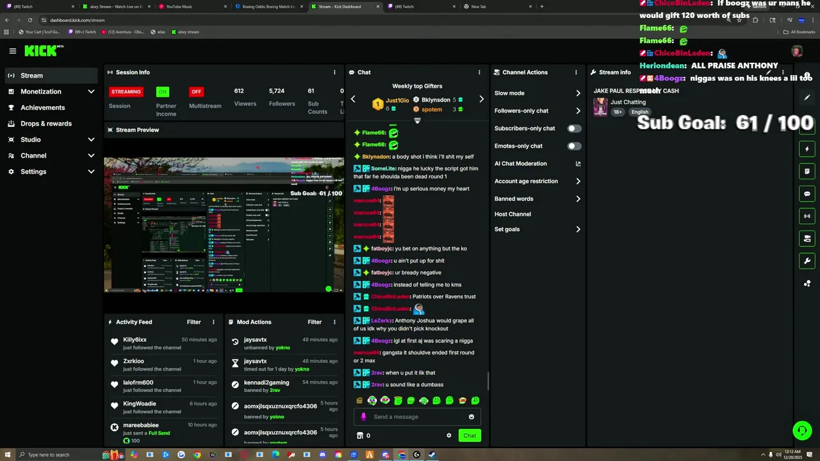
Task: Click the camera icon in right toolbar
Action: point(807,239)
